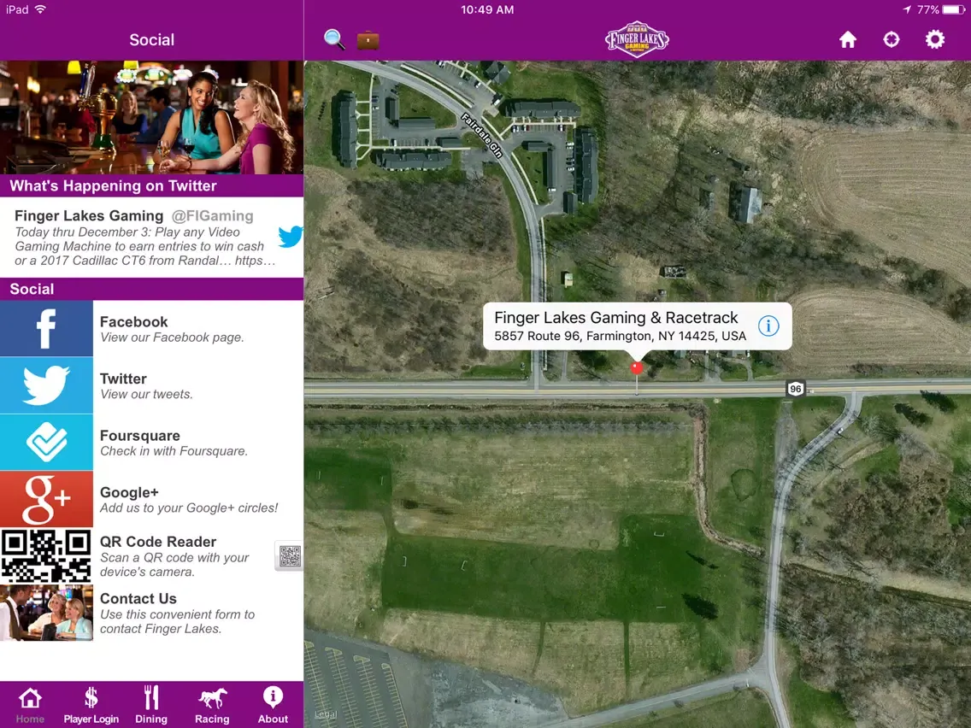Tap the Finger Lakes Gaming & Racetrack callout
The image size is (971, 728).
click(x=638, y=326)
